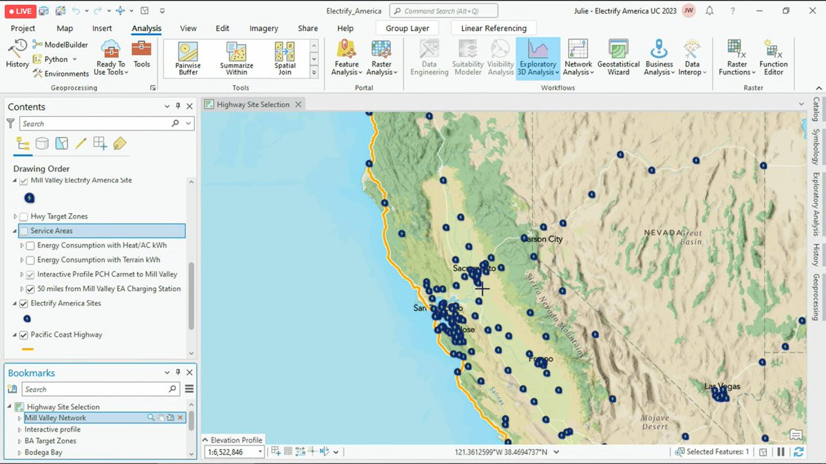
Task: Launch the Spatial Join tool
Action: (x=285, y=58)
